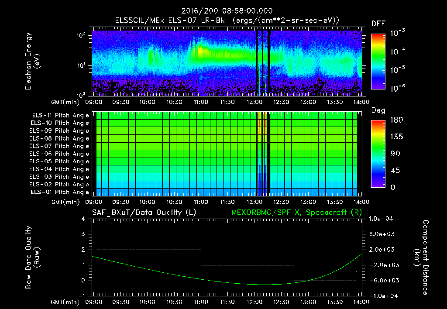Select the ELS-07 Pitch Angle row label
Image resolution: width=447 pixels, height=309 pixels.
pyautogui.click(x=59, y=146)
